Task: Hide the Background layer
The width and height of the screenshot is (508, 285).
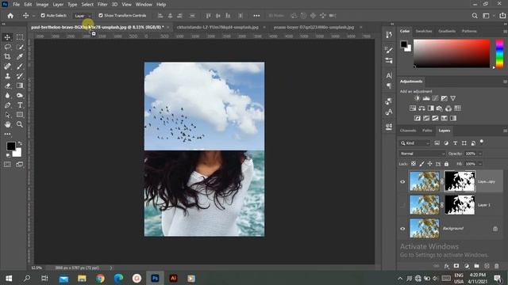Action: pos(402,229)
